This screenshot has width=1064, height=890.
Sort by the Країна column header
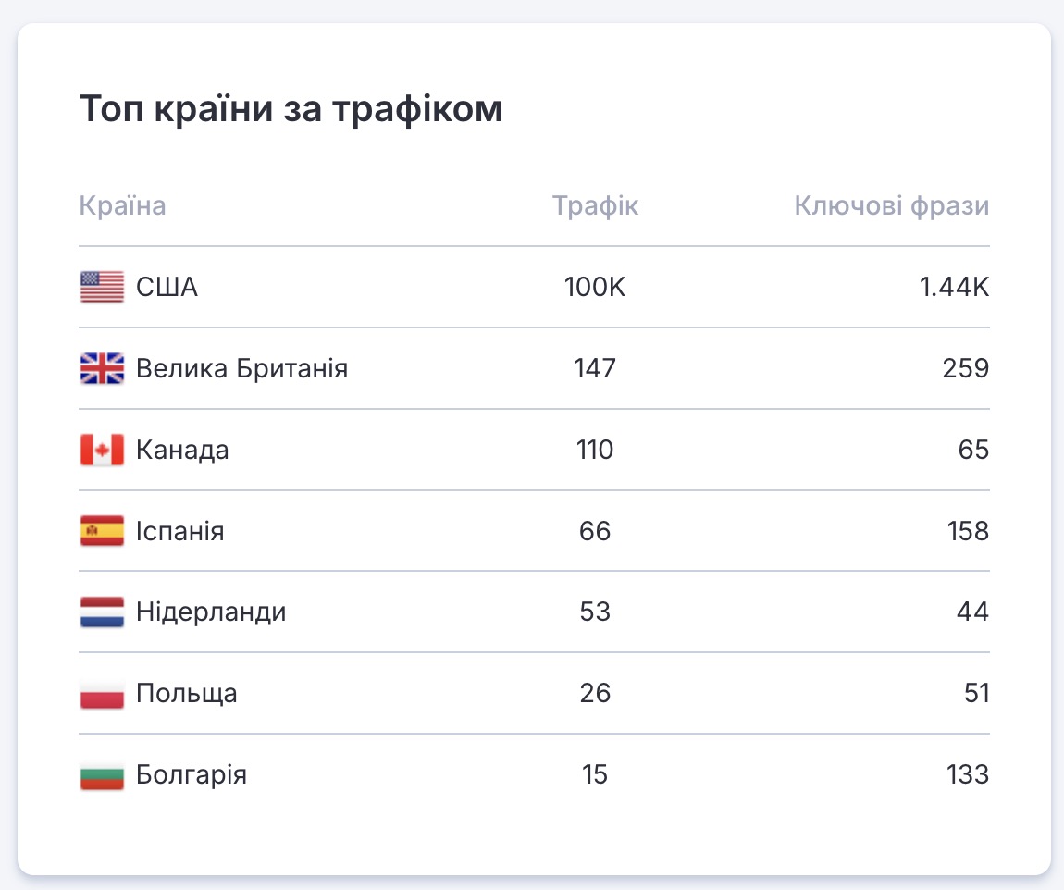123,205
